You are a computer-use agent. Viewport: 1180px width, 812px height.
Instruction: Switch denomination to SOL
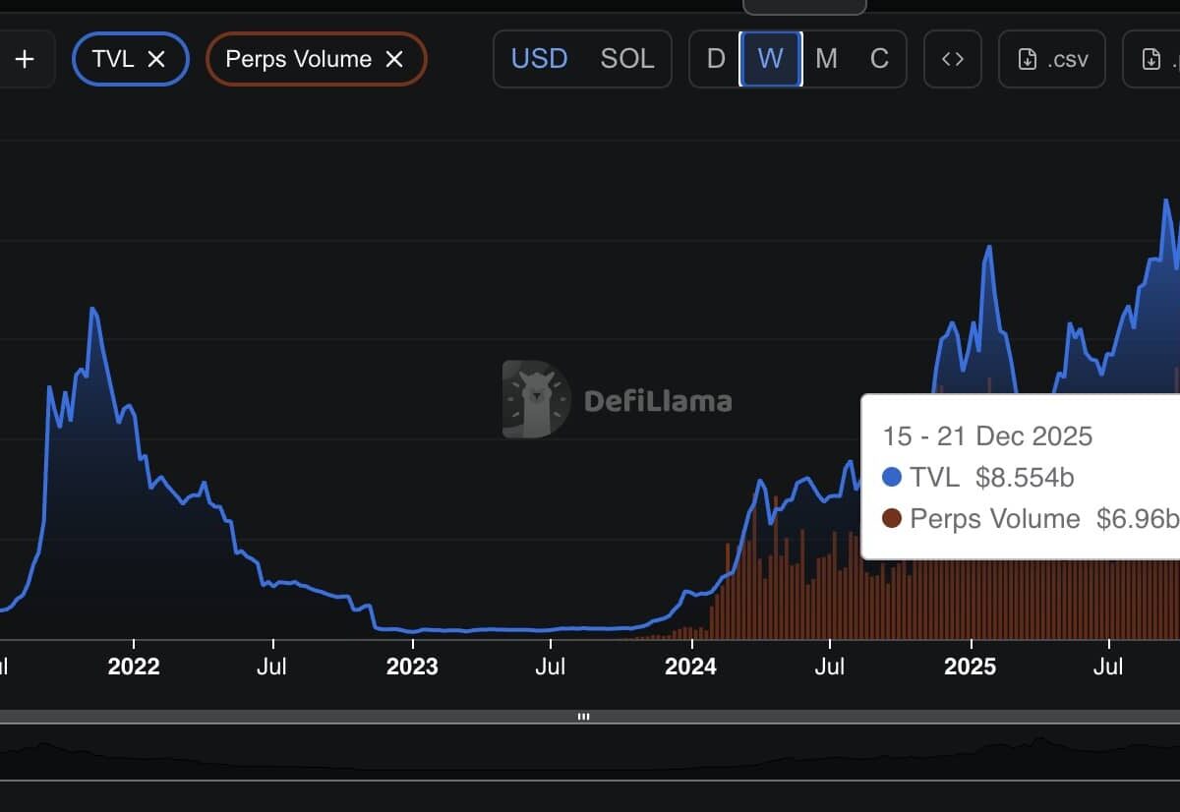[626, 59]
